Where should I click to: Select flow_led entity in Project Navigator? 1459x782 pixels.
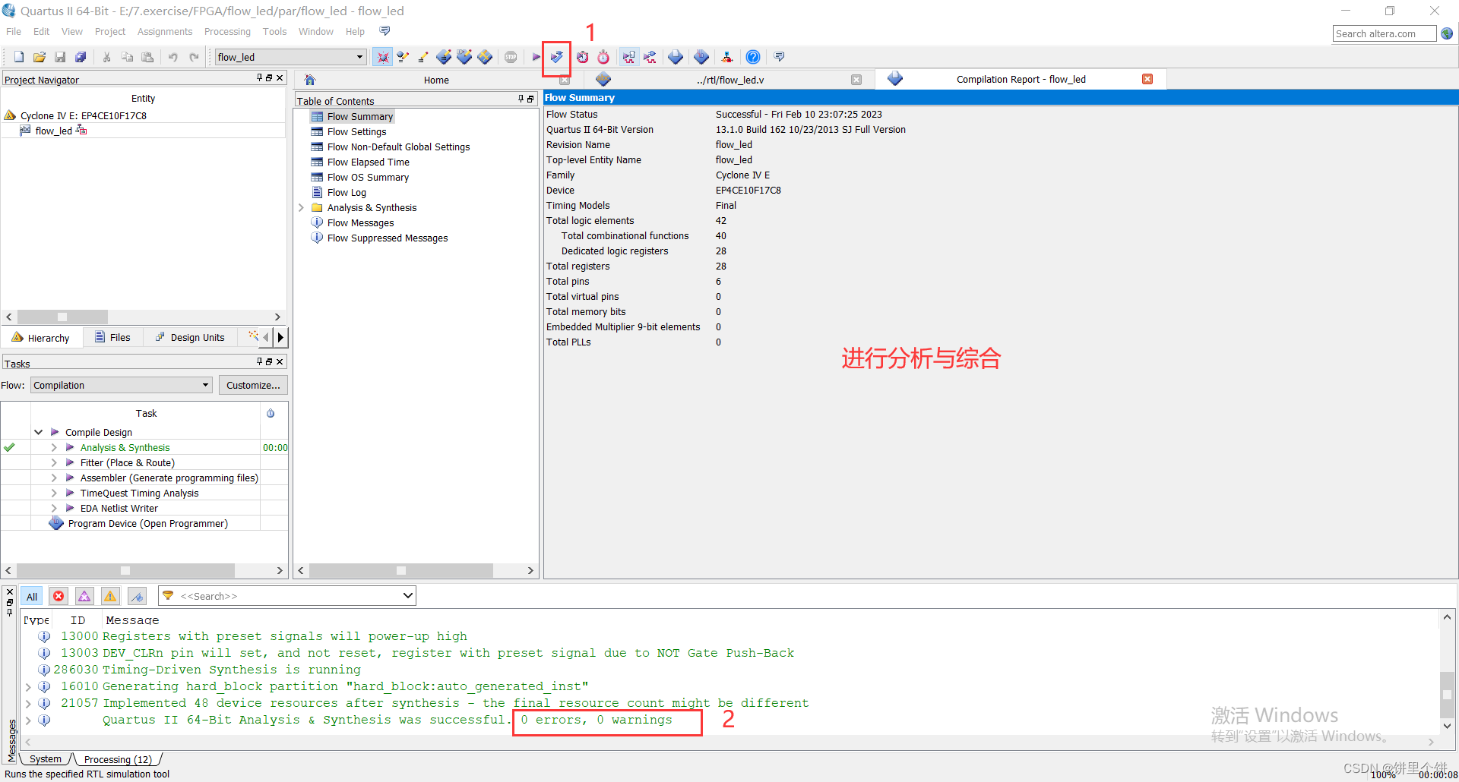pos(53,131)
